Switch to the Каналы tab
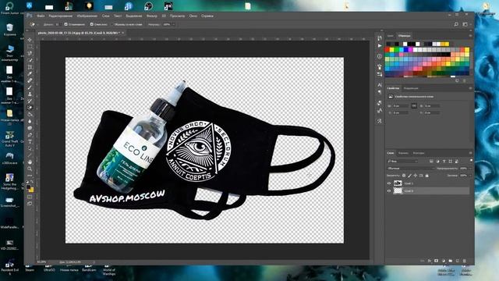 coord(403,153)
